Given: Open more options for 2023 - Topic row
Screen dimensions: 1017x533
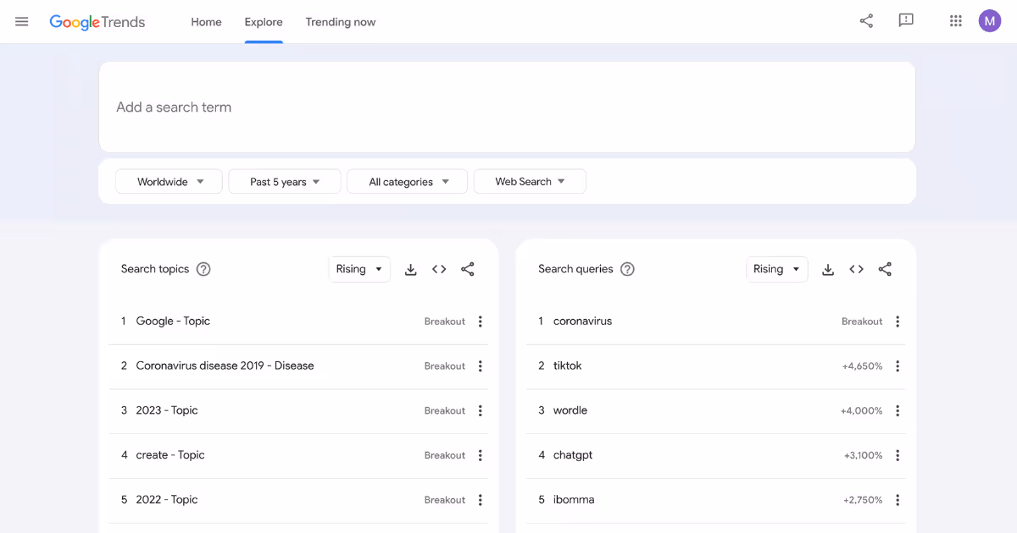Looking at the screenshot, I should pyautogui.click(x=481, y=410).
